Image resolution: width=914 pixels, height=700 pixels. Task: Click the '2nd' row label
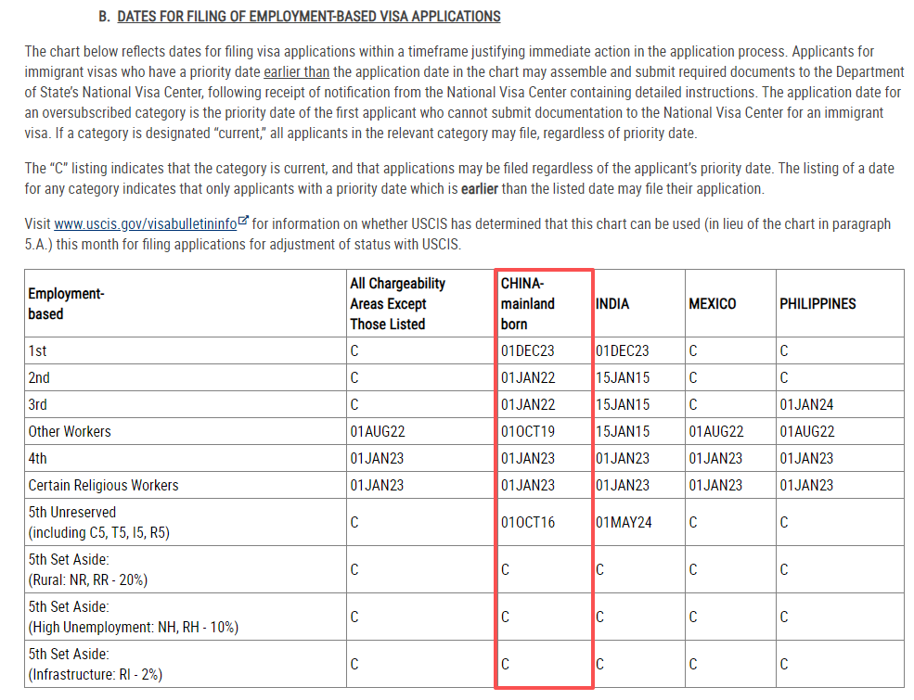pyautogui.click(x=39, y=378)
